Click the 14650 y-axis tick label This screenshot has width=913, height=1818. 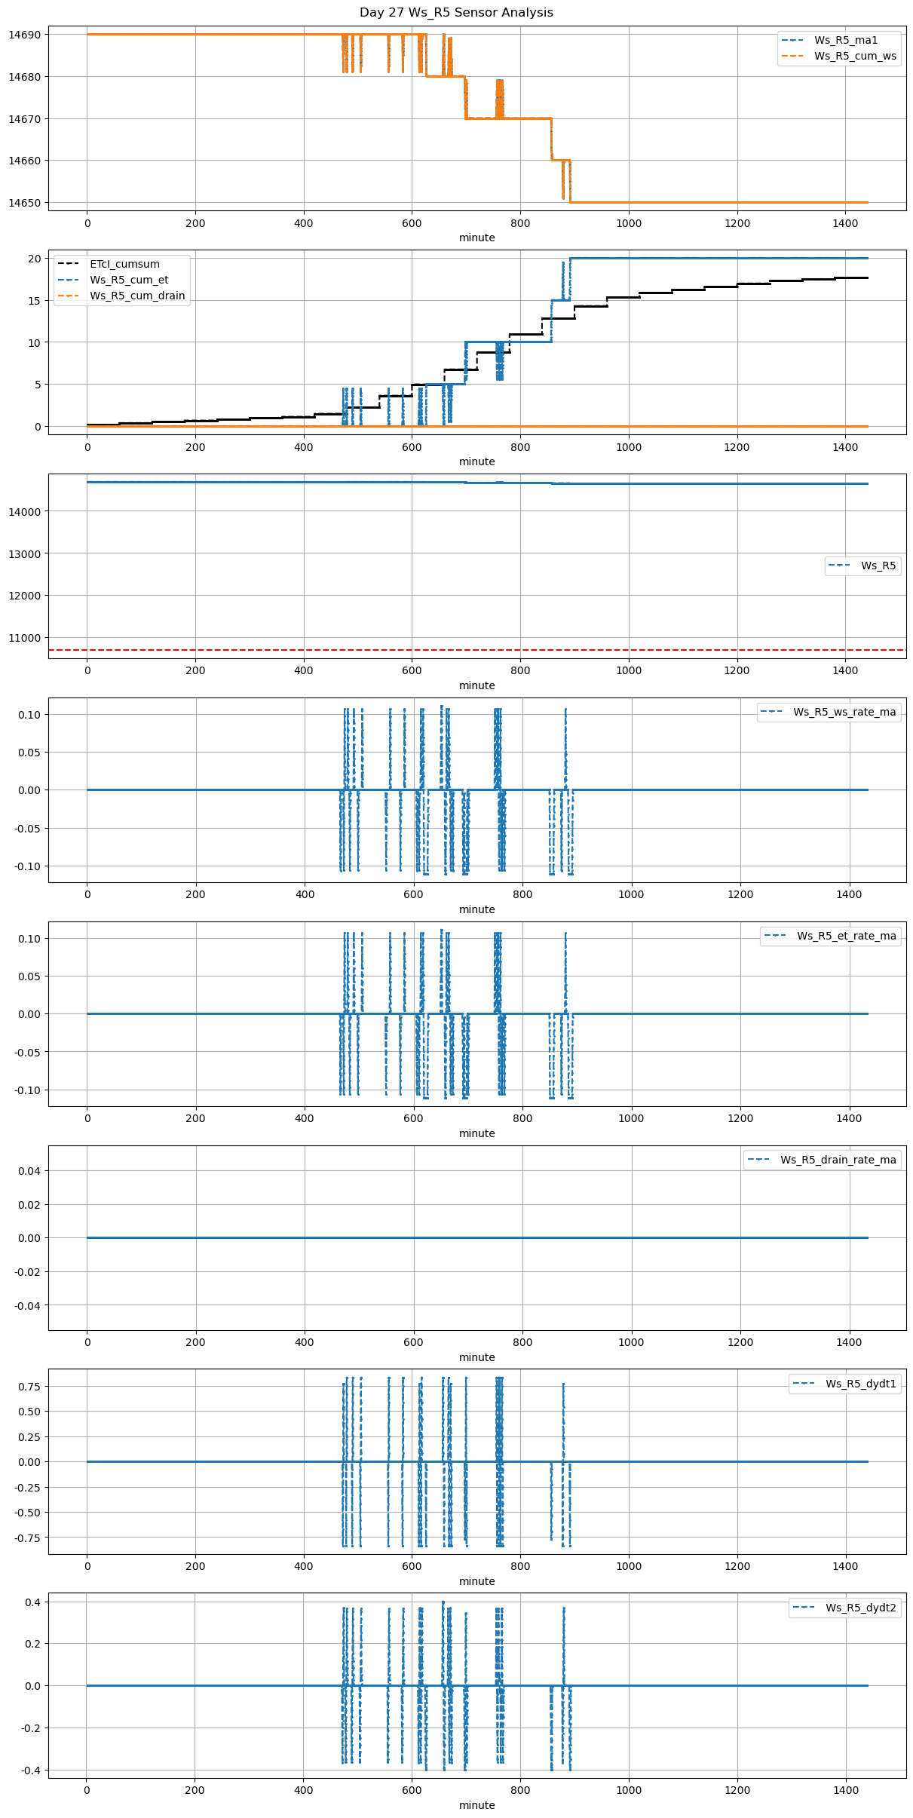(26, 203)
